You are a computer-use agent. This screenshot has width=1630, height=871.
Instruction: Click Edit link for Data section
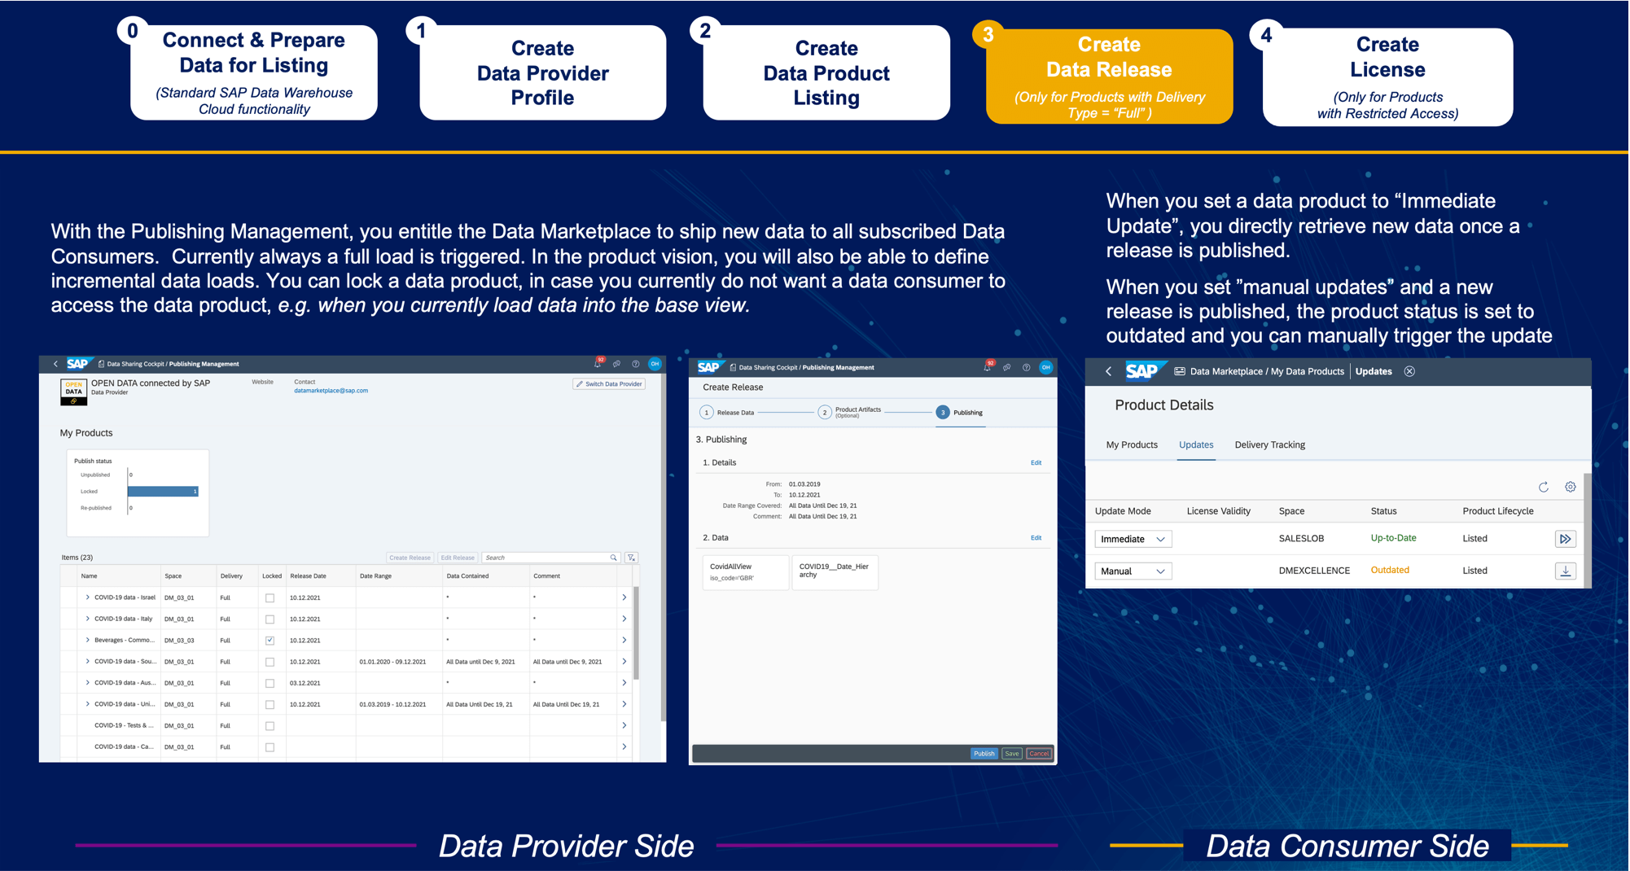point(1036,538)
